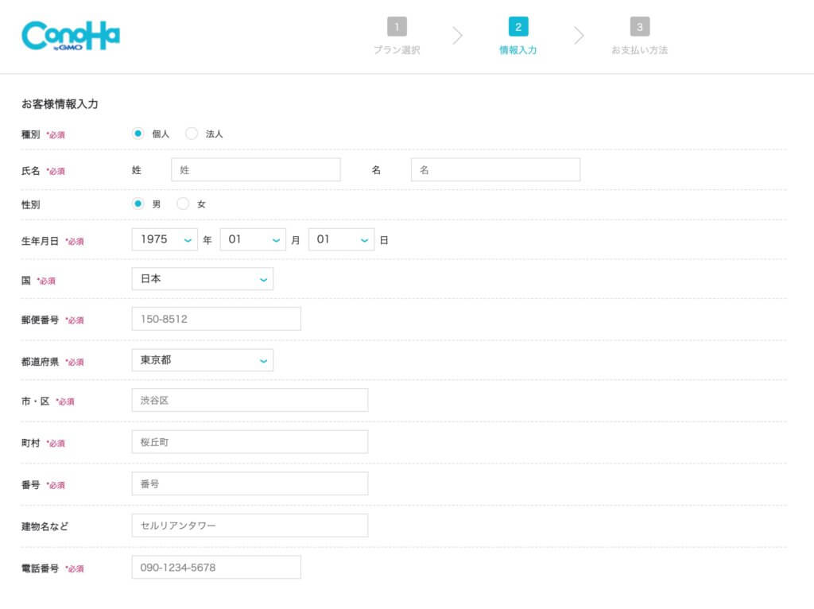Select the 法人 radio button
The width and height of the screenshot is (814, 609).
[x=192, y=134]
